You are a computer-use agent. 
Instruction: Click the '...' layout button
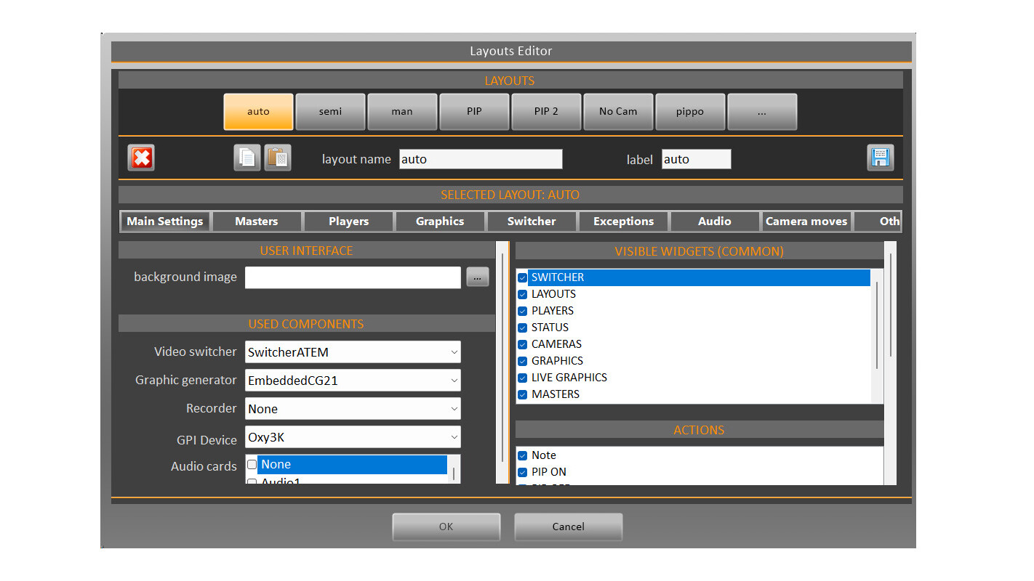762,112
